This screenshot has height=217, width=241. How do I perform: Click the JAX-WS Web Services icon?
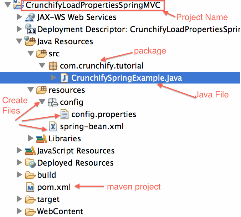(x=30, y=17)
